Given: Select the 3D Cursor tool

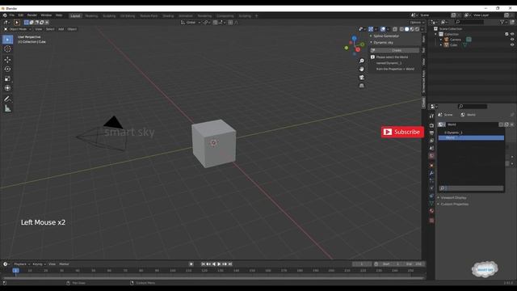Looking at the screenshot, I should [x=7, y=49].
